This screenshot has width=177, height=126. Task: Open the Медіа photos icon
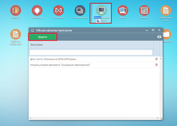[123, 11]
